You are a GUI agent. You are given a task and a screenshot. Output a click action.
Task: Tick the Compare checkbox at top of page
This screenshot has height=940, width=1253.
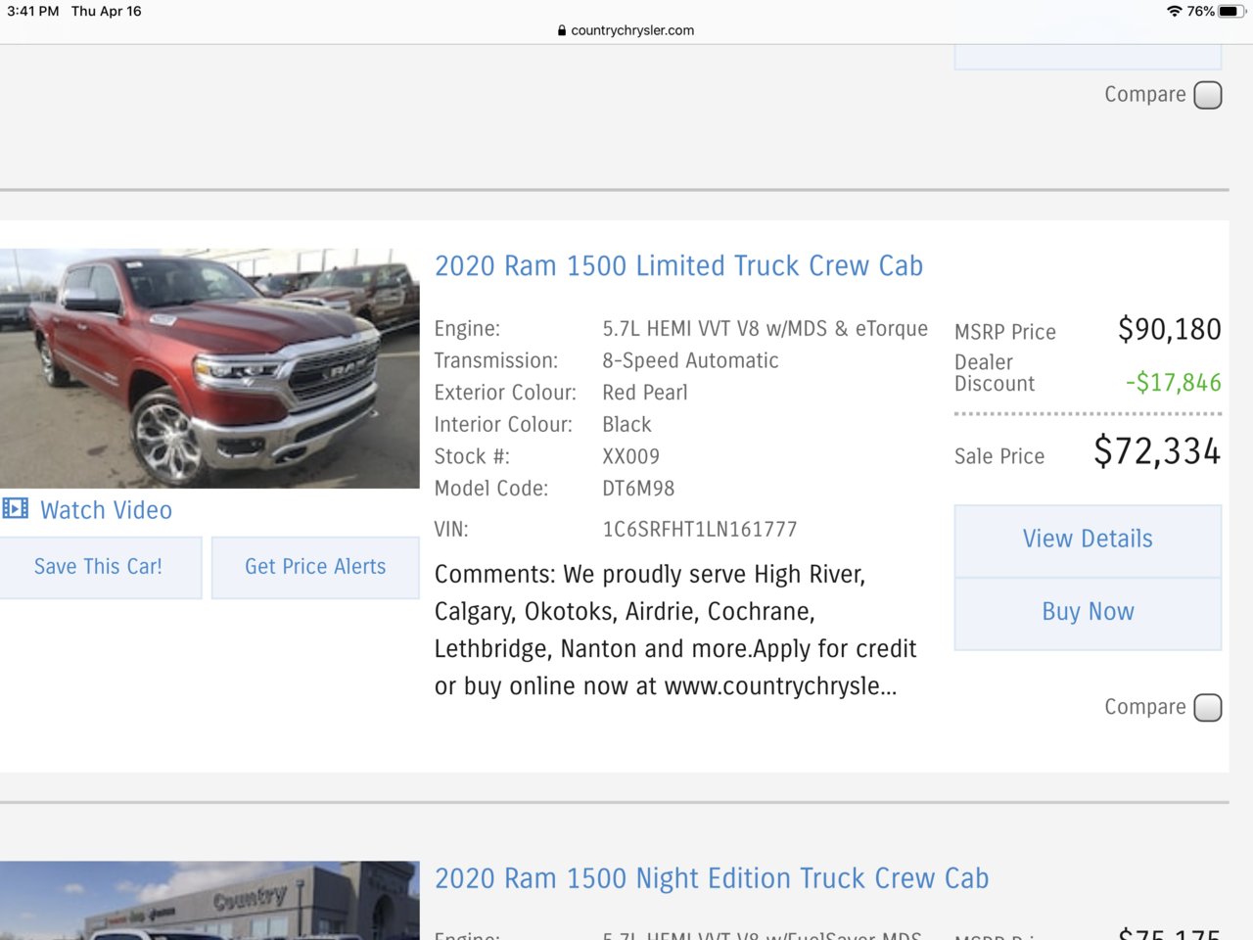coord(1208,95)
